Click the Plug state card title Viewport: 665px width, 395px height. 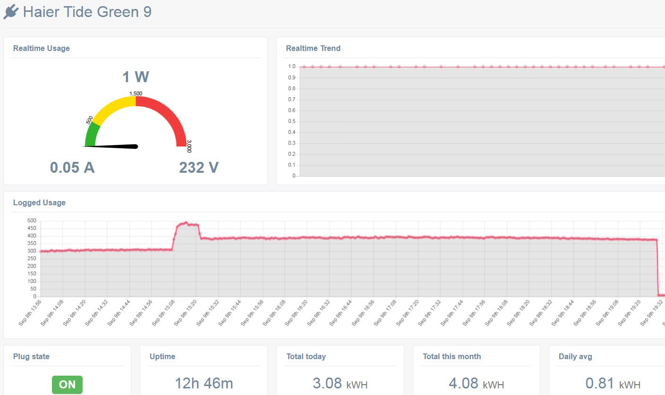click(31, 356)
